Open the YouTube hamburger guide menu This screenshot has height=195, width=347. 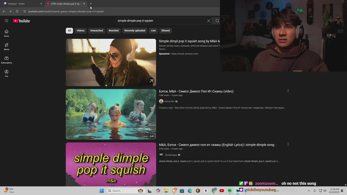[7, 21]
